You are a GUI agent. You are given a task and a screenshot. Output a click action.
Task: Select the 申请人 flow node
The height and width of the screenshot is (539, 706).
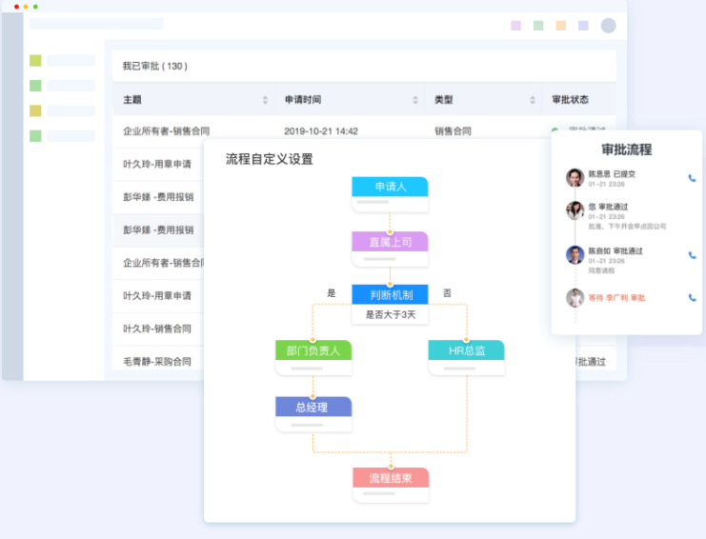390,187
